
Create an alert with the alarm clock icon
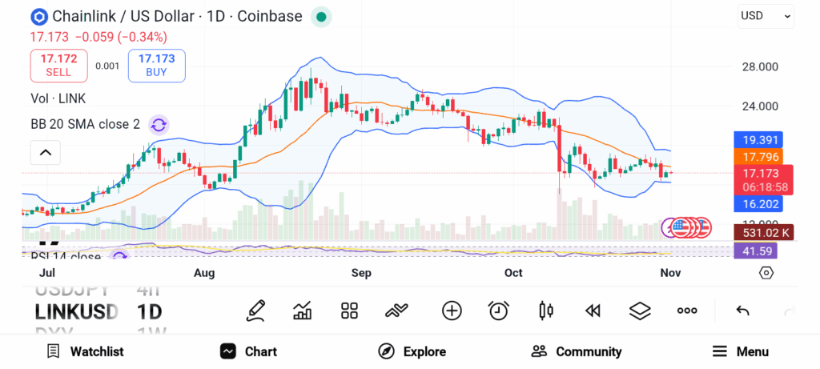499,311
